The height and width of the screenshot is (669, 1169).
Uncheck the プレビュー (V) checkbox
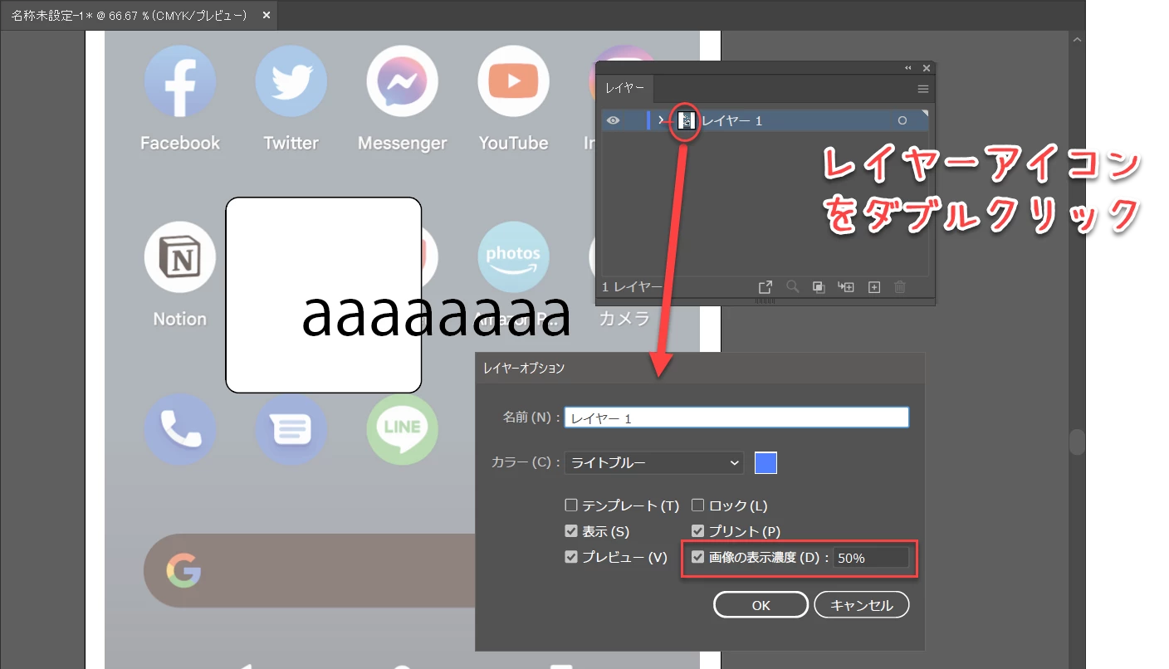[x=570, y=557]
